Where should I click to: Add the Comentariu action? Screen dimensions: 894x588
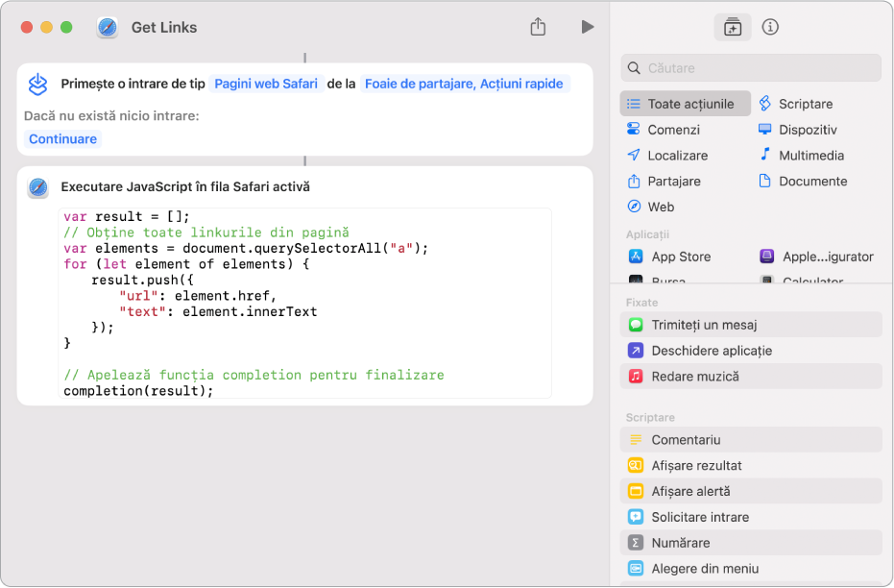click(x=750, y=440)
